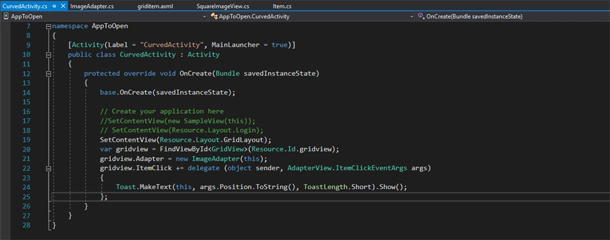
Task: Click the CurvedActivity class icon in navigation bar
Action: click(x=214, y=17)
